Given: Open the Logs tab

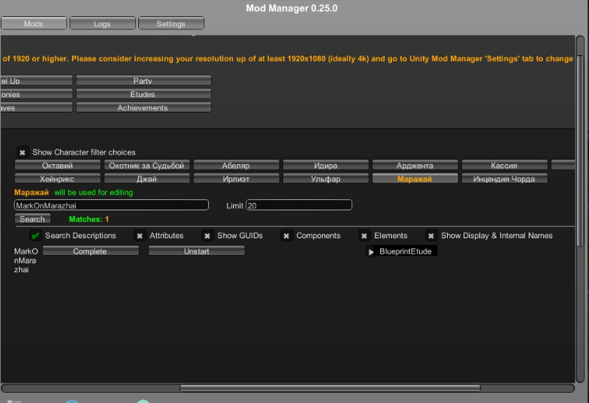Looking at the screenshot, I should [102, 24].
